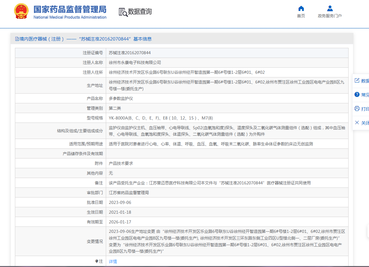Click the 政务服务门户 label
Screen dimensions: 369x267
[x=330, y=16]
